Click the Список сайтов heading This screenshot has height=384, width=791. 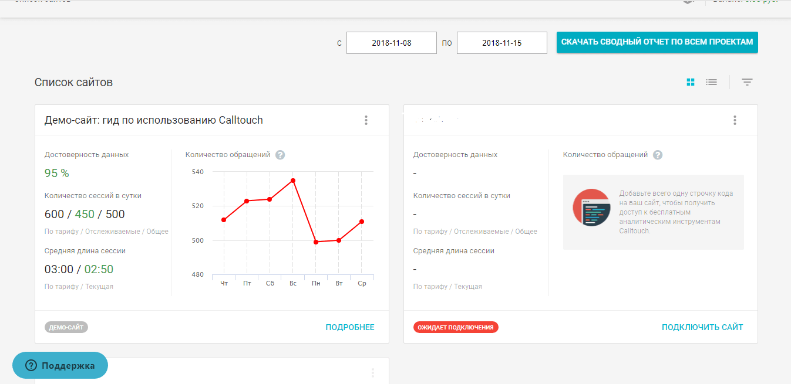[73, 82]
